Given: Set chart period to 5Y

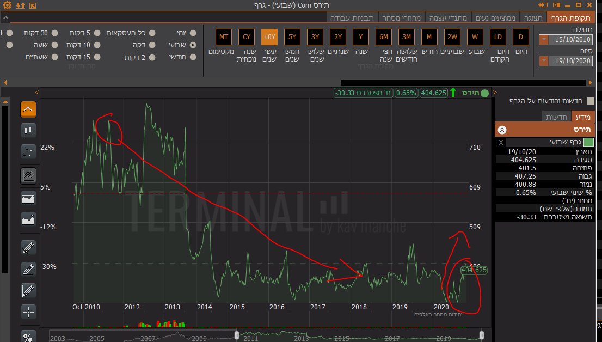Looking at the screenshot, I should pyautogui.click(x=292, y=37).
